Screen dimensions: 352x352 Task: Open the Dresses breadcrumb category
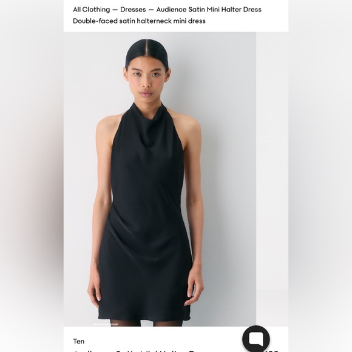tap(133, 10)
